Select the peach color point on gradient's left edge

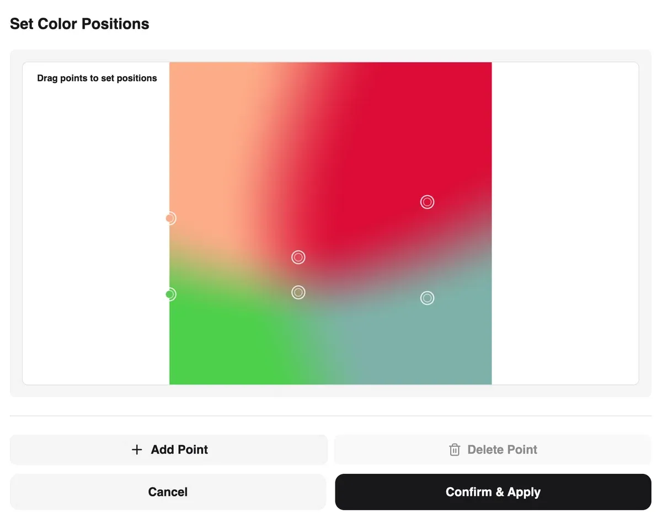(170, 218)
